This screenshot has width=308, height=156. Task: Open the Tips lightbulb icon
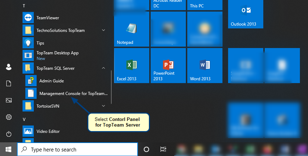click(x=28, y=43)
